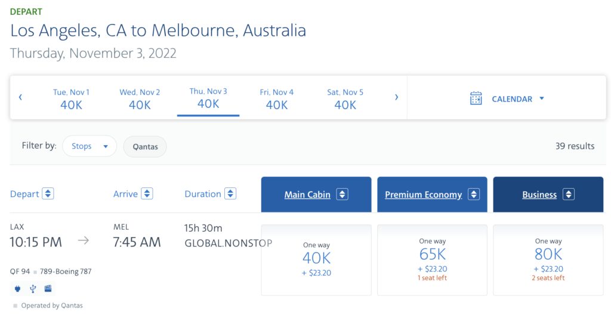Viewport: 611px width, 314px height.
Task: Choose the 65K Premium Economy fare
Action: [x=432, y=260]
